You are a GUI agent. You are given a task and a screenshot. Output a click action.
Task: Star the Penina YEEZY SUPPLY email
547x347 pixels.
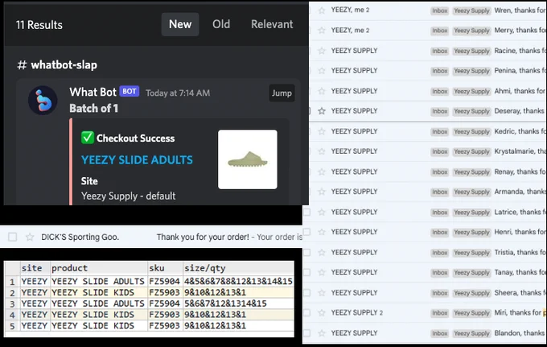(322, 71)
